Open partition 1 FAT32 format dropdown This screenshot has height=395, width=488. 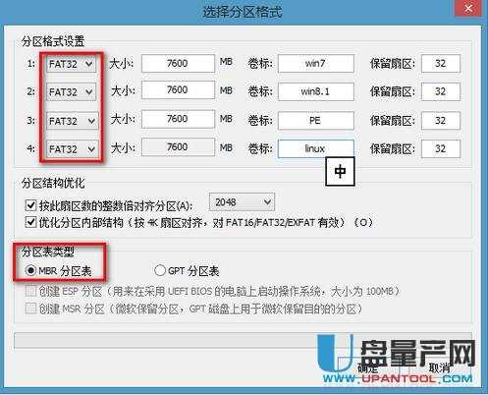72,64
